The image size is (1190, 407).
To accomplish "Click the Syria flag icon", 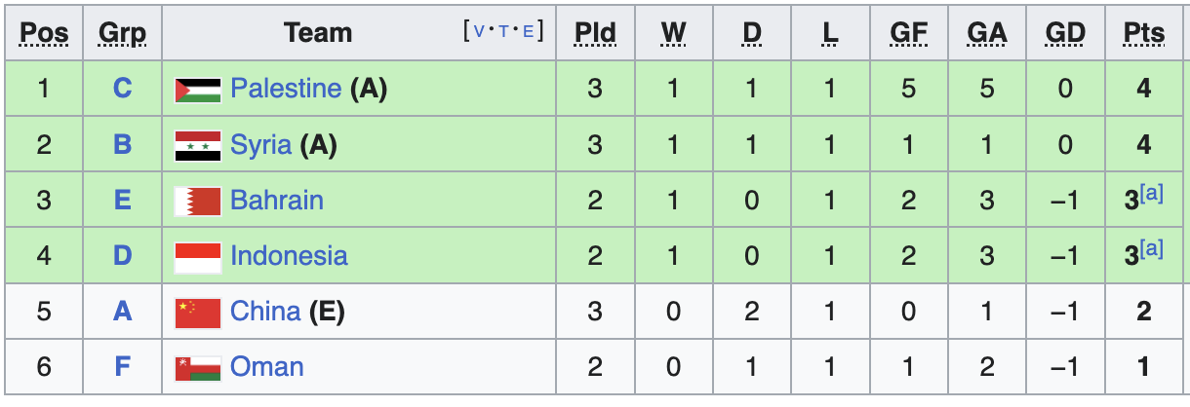I will 198,145.
